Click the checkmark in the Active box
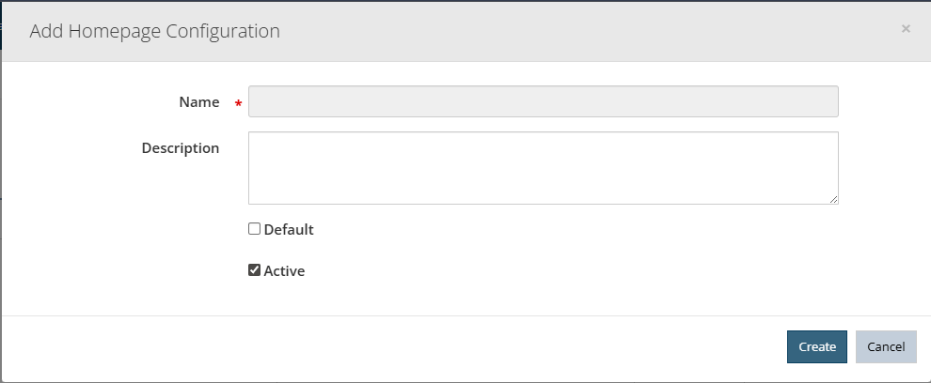Screen dimensions: 931x383 pyautogui.click(x=254, y=270)
